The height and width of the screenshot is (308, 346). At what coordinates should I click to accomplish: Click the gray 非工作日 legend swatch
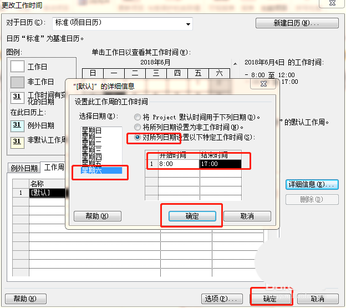[17, 82]
